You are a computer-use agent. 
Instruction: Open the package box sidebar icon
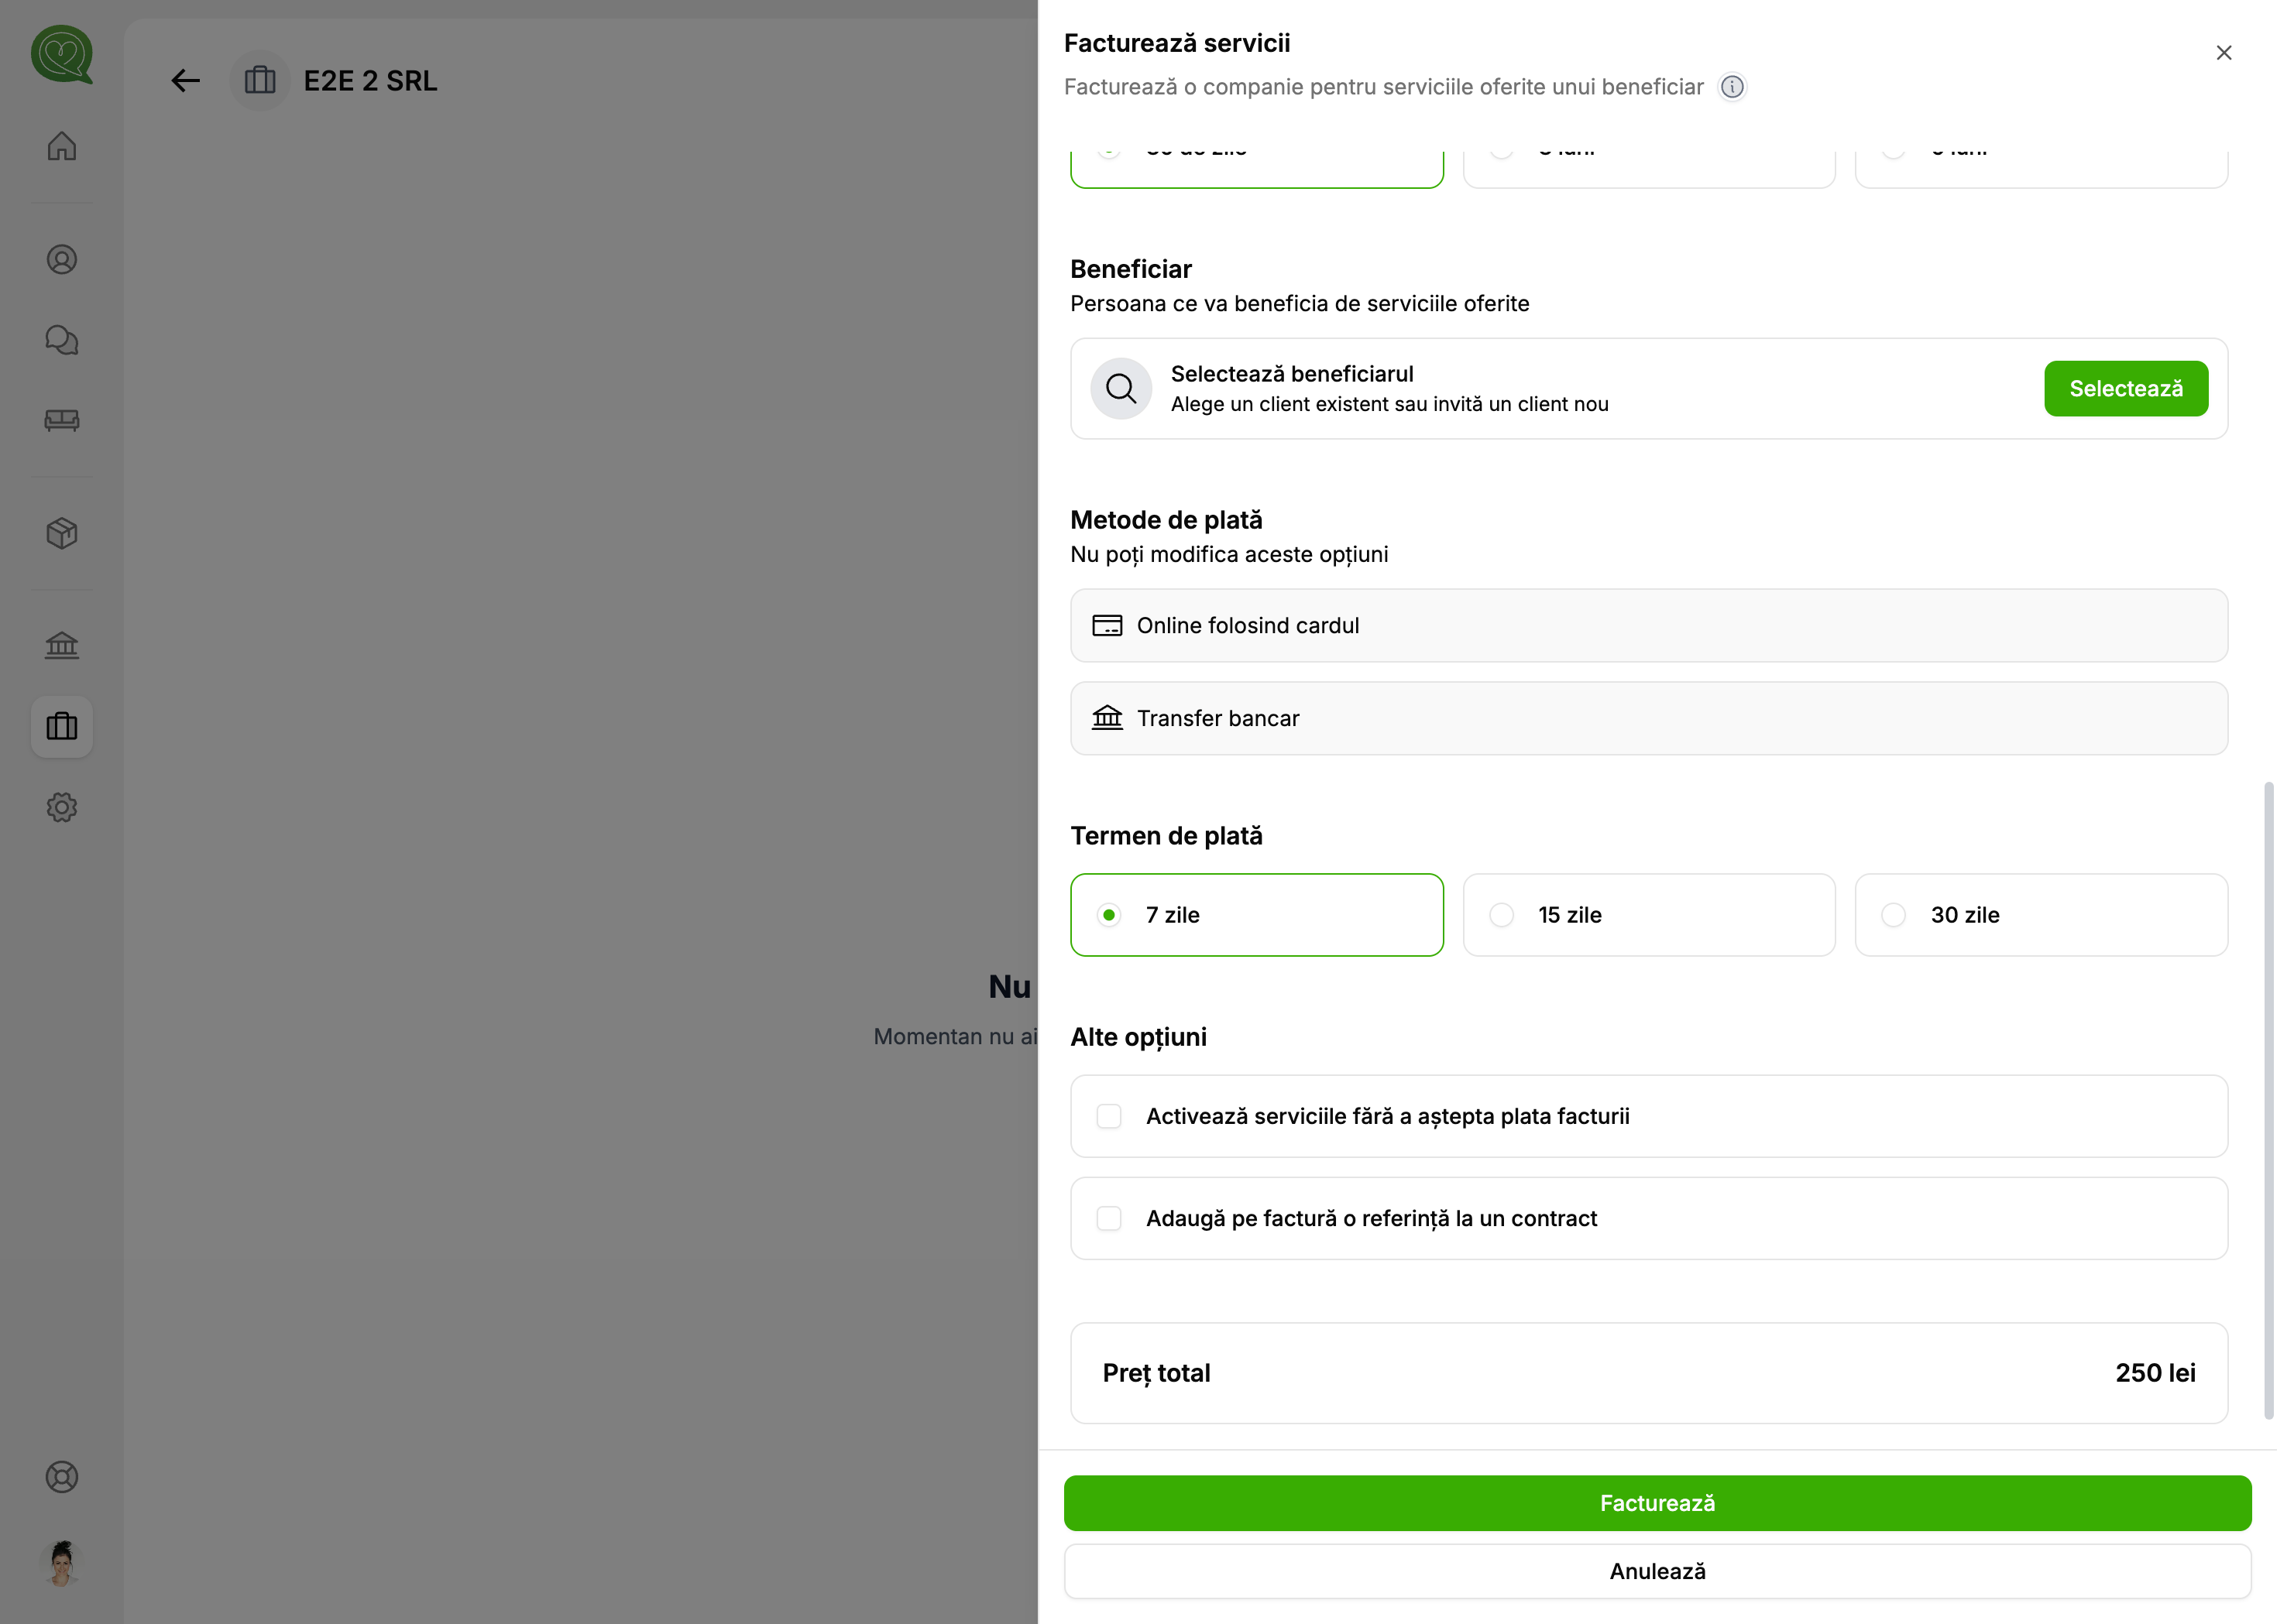click(62, 533)
